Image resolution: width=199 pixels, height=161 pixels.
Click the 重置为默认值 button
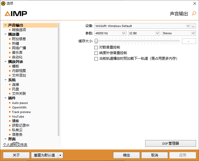pyautogui.click(x=45, y=155)
